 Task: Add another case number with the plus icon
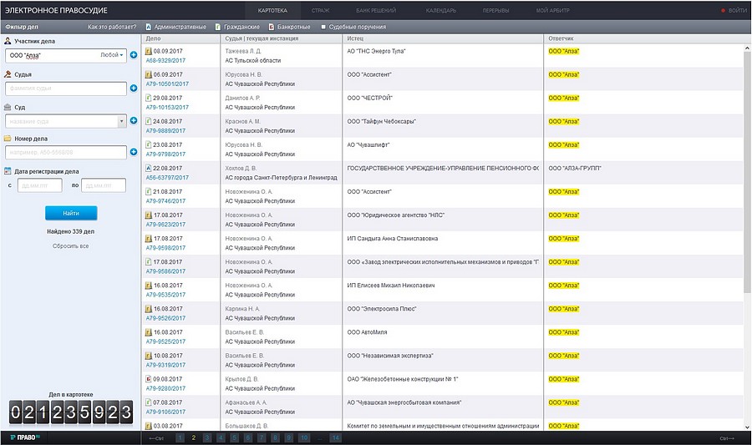tap(134, 152)
